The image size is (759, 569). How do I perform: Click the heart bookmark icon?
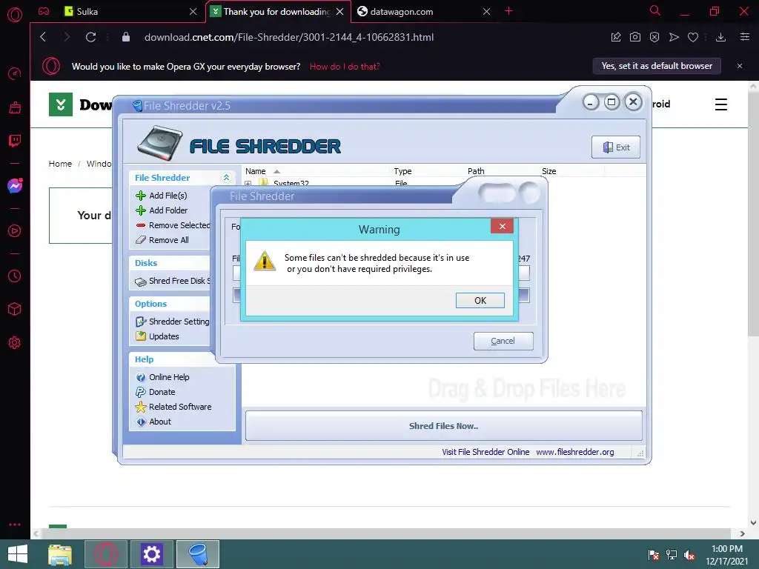[693, 37]
